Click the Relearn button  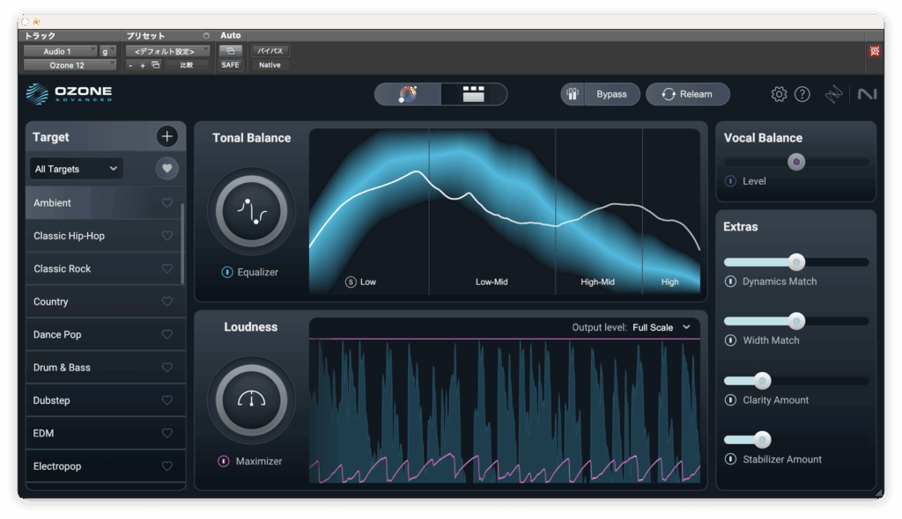coord(687,94)
